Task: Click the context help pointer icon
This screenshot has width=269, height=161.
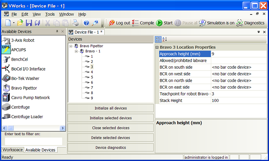Action: coord(95,23)
